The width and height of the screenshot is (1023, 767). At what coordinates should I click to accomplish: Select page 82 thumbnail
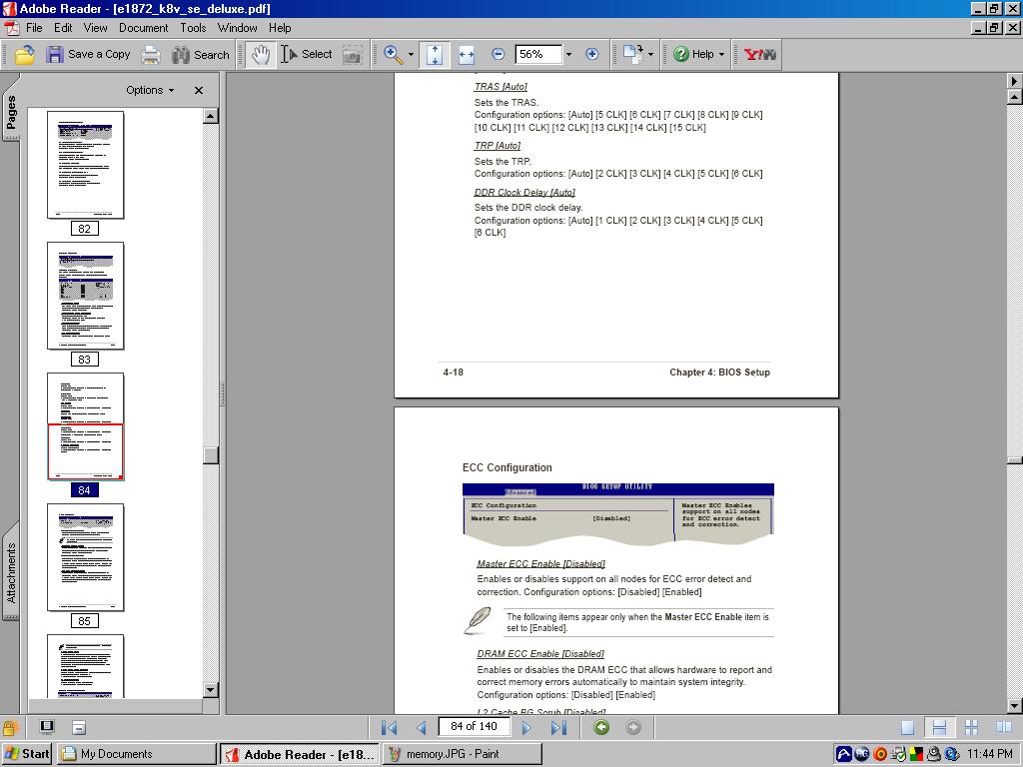pos(85,165)
